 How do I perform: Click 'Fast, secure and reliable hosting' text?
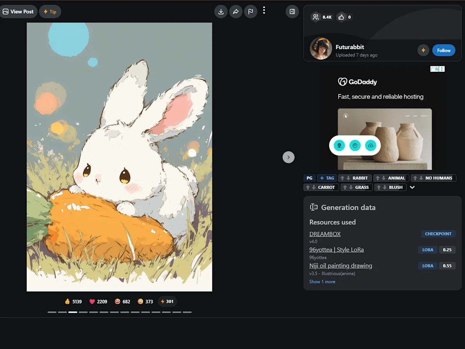point(381,97)
